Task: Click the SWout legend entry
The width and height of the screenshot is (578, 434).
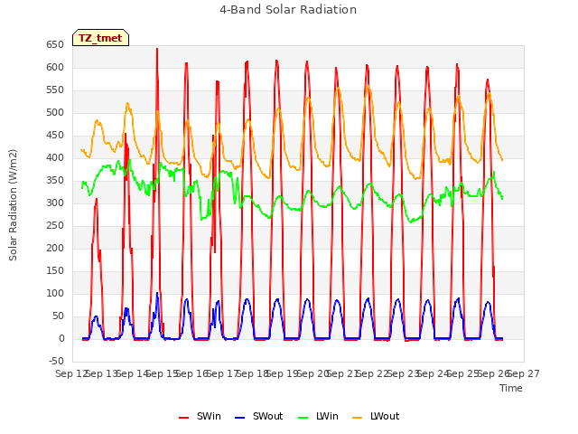Action: coord(259,416)
